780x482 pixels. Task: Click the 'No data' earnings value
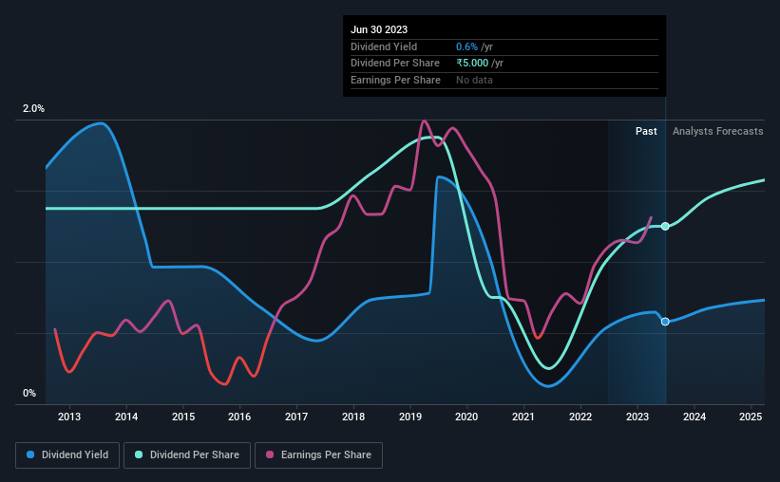coord(475,80)
